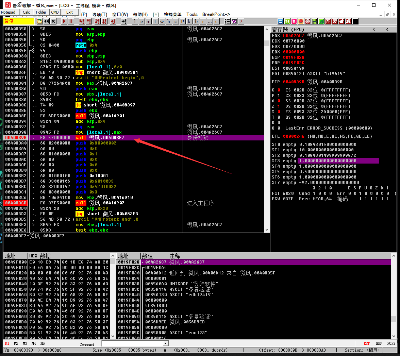Screen dimensions: 400x356
Task: Click the debugging options list icon
Action: click(x=227, y=21)
